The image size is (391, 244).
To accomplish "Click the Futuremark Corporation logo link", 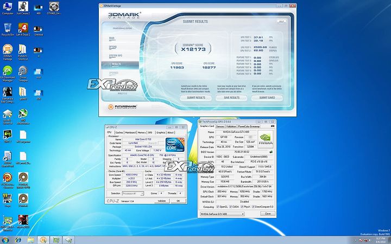I will pos(122,107).
